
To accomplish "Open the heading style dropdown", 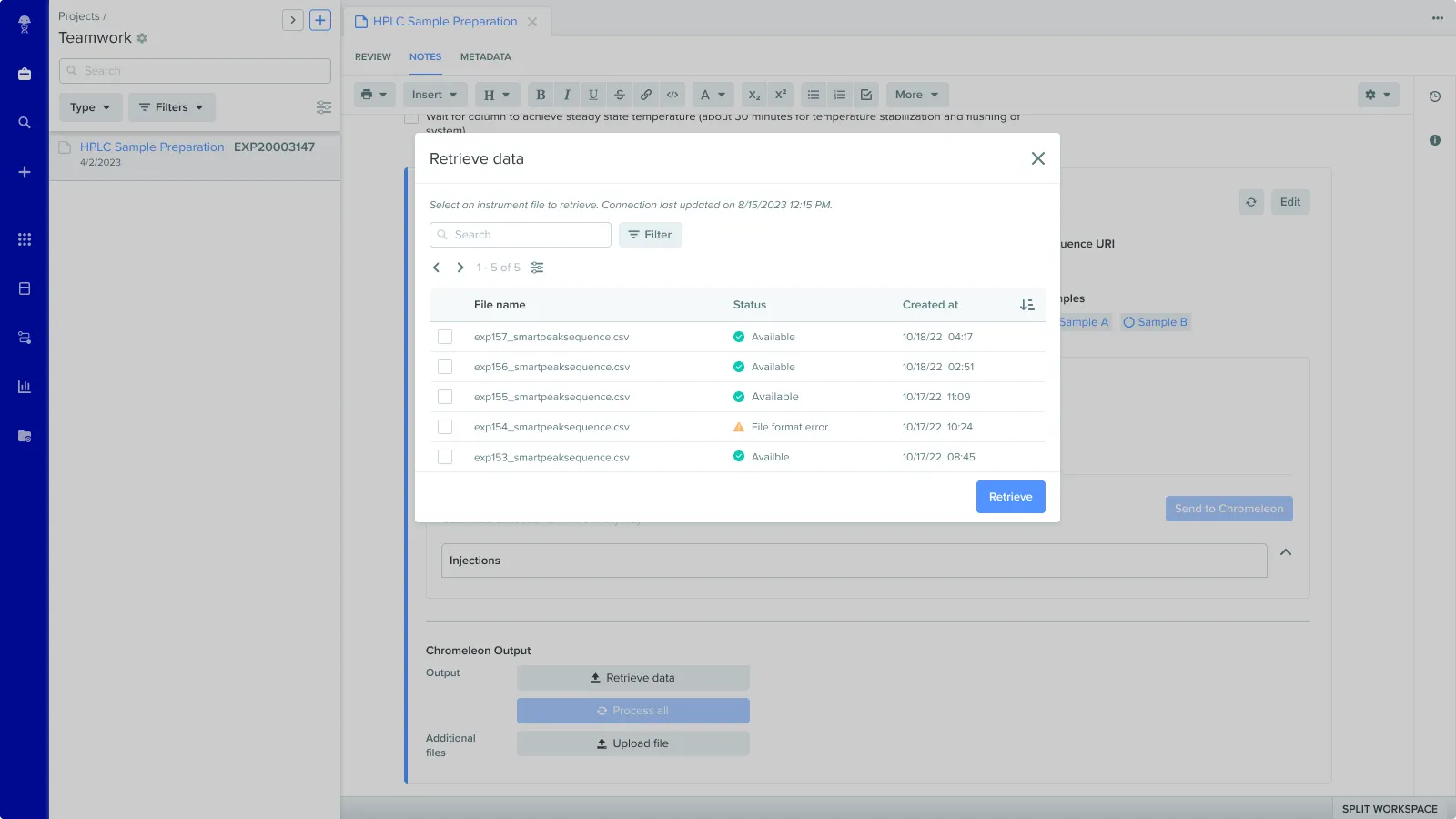I will (497, 95).
